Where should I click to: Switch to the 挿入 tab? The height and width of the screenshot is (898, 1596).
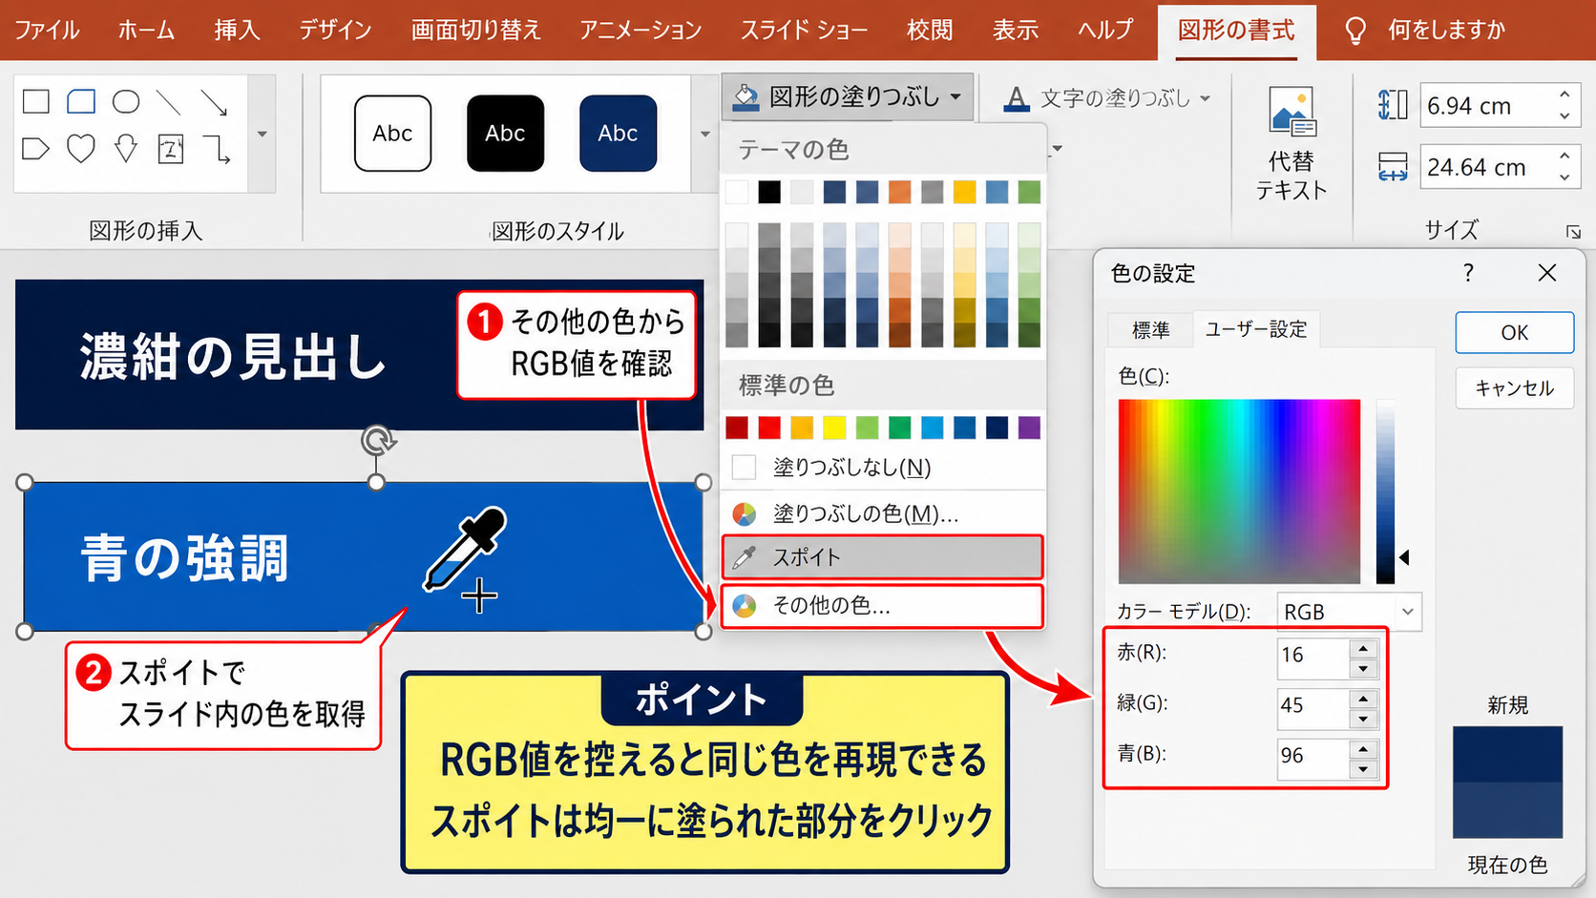pos(237,30)
